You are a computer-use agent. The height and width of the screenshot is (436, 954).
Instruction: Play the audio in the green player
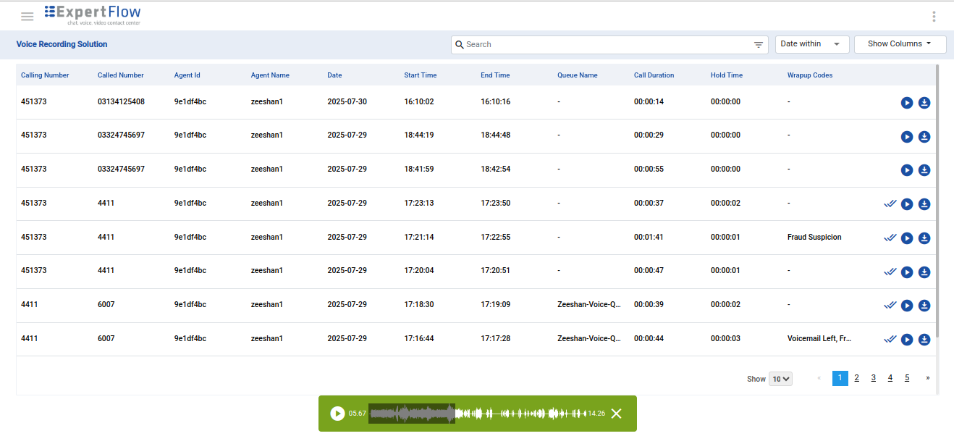tap(337, 414)
